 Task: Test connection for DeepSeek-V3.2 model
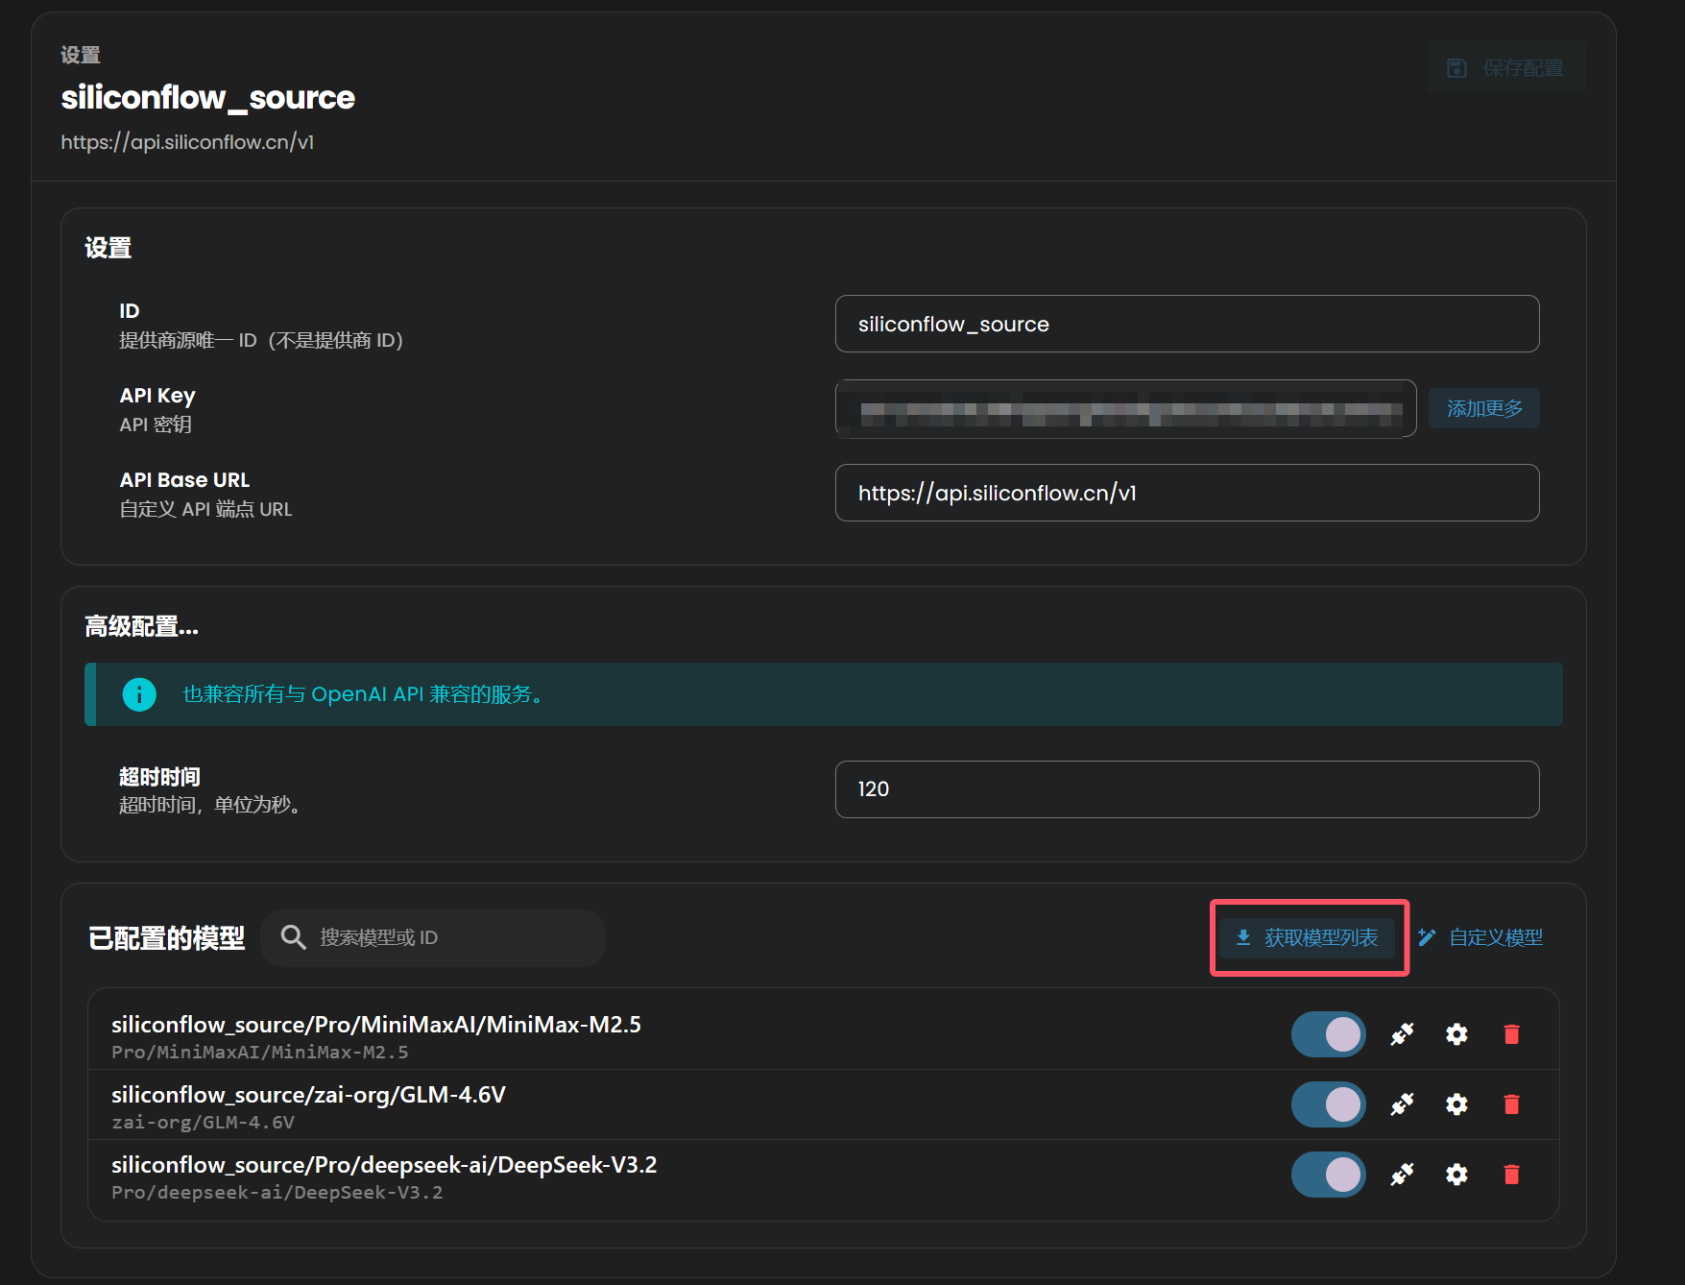[1402, 1175]
